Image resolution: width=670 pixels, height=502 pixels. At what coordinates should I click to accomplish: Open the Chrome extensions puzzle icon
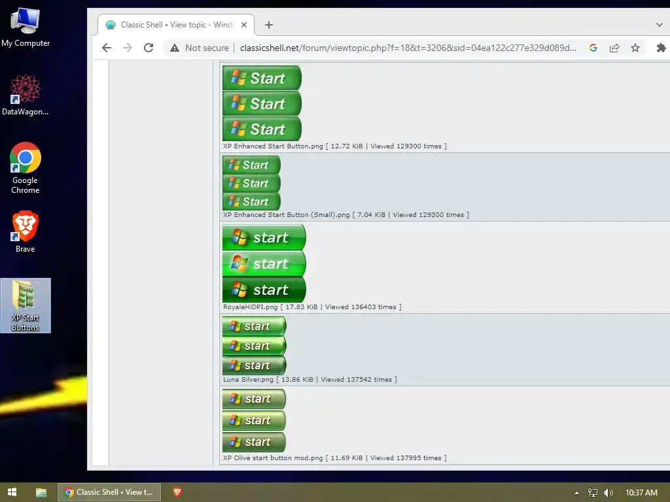coord(661,48)
